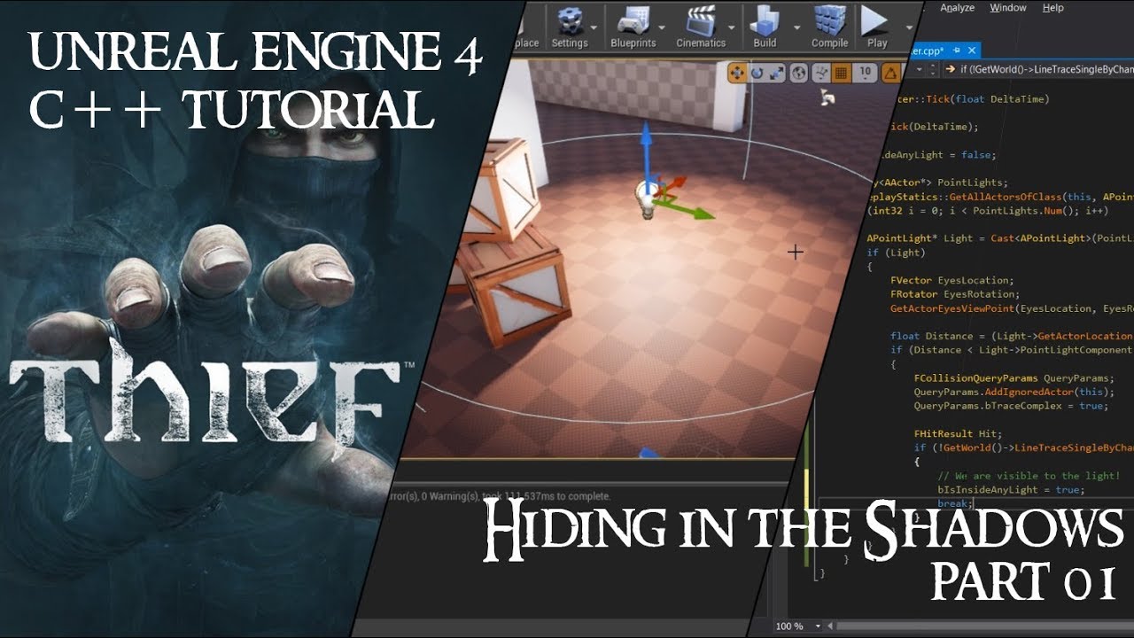Click the Compile toolbar button

pos(830,27)
